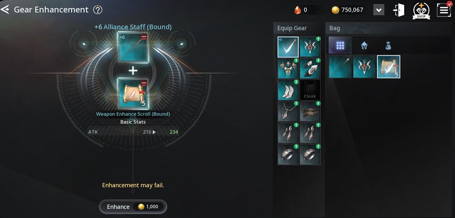
Task: Go back using the arrow beside Gear Enhancement
Action: click(5, 10)
